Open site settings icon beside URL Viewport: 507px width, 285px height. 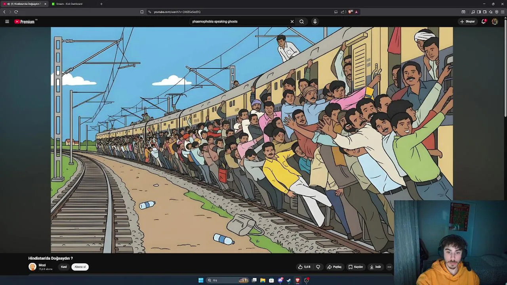(x=150, y=12)
